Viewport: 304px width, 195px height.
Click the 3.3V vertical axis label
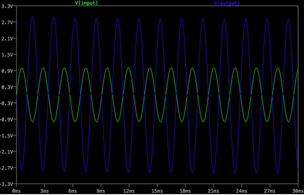coord(7,6)
